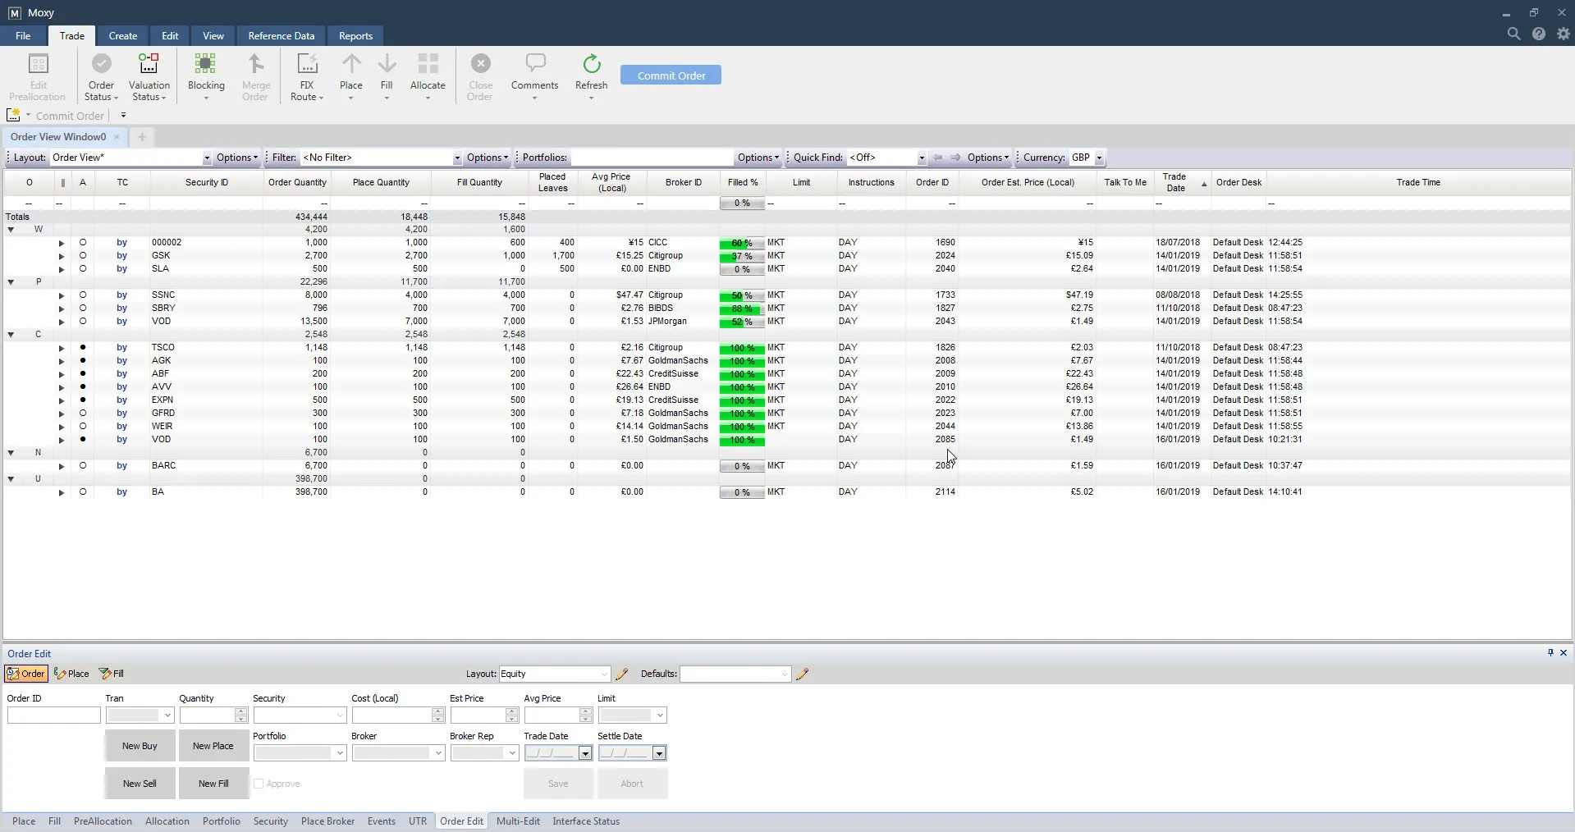Click the Portfolios filter input field

652,158
